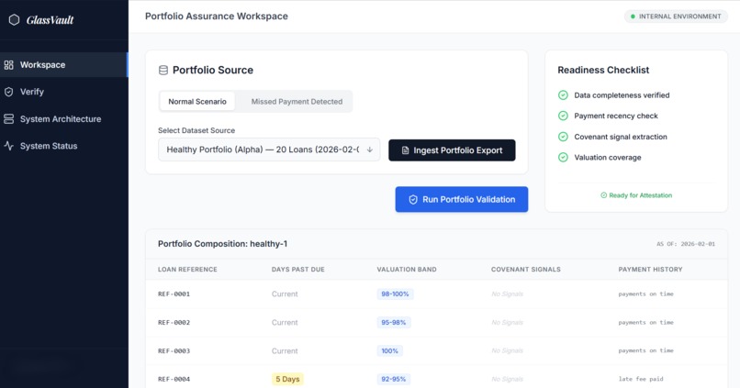Viewport: 740px width, 388px height.
Task: Click the Data completeness verified label
Action: (622, 95)
